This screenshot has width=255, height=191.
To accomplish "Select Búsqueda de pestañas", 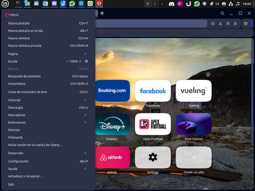I will tap(48, 76).
